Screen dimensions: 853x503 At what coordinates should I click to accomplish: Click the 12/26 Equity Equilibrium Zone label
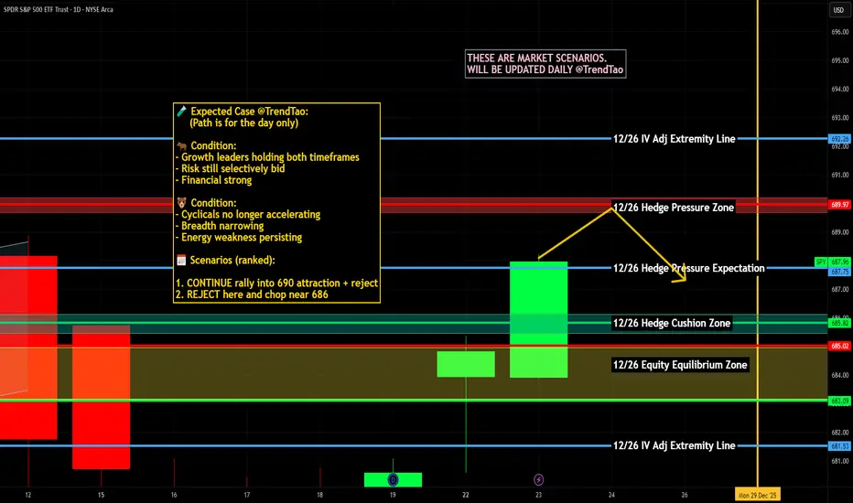pyautogui.click(x=680, y=365)
